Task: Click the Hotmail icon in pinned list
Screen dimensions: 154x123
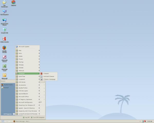Action: [x=2, y=88]
